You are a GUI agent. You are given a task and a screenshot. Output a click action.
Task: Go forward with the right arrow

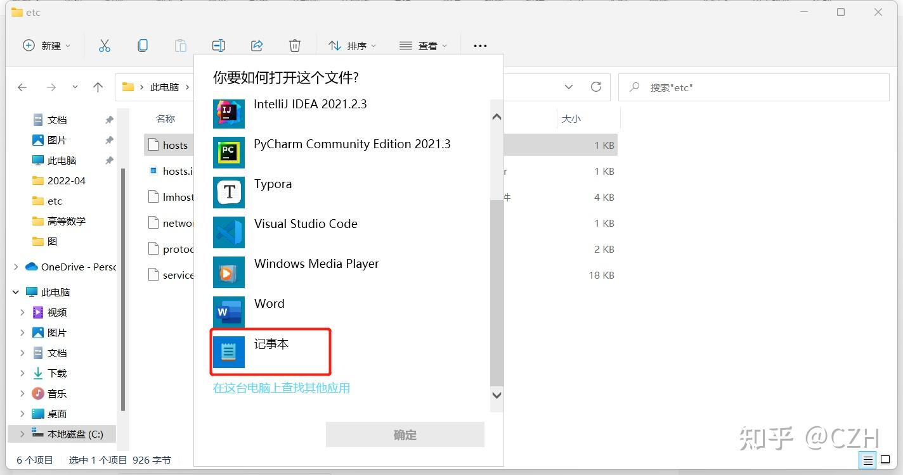click(x=51, y=87)
